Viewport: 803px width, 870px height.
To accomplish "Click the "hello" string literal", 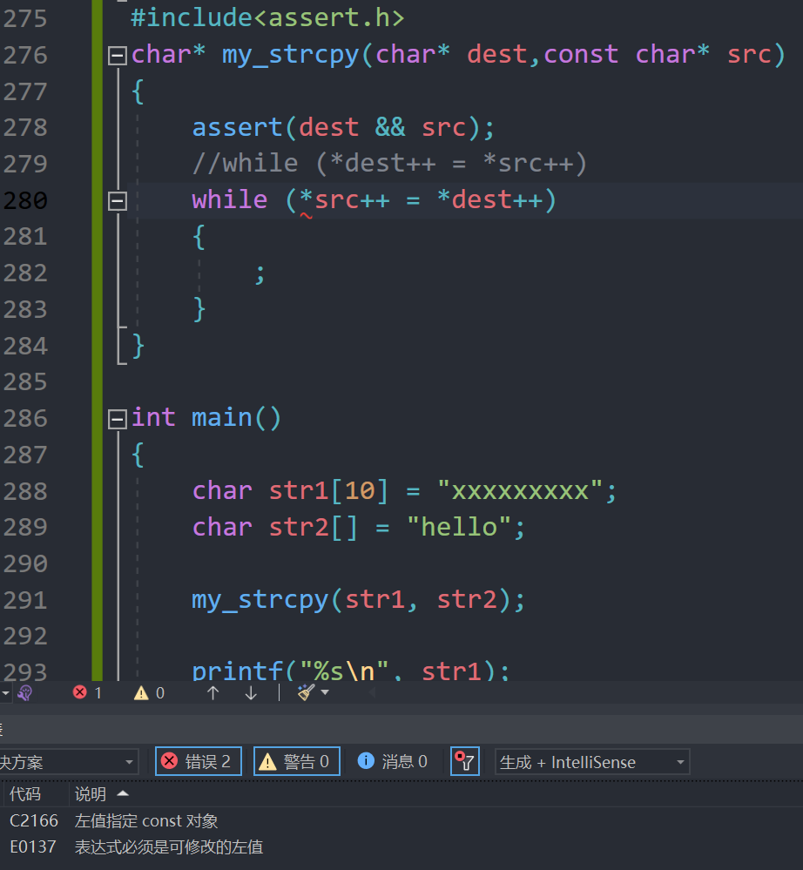I will coord(459,528).
